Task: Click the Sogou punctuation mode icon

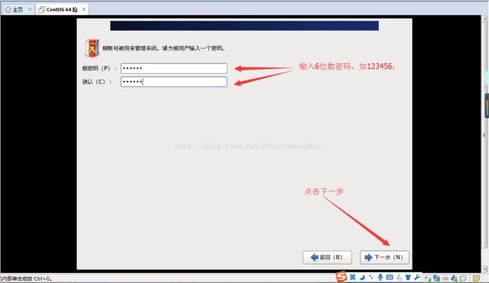Action: tap(371, 277)
